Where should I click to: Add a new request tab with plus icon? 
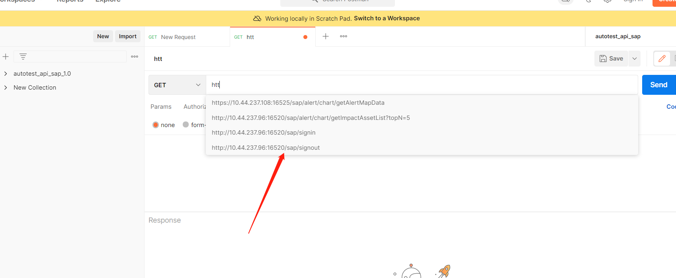point(326,36)
